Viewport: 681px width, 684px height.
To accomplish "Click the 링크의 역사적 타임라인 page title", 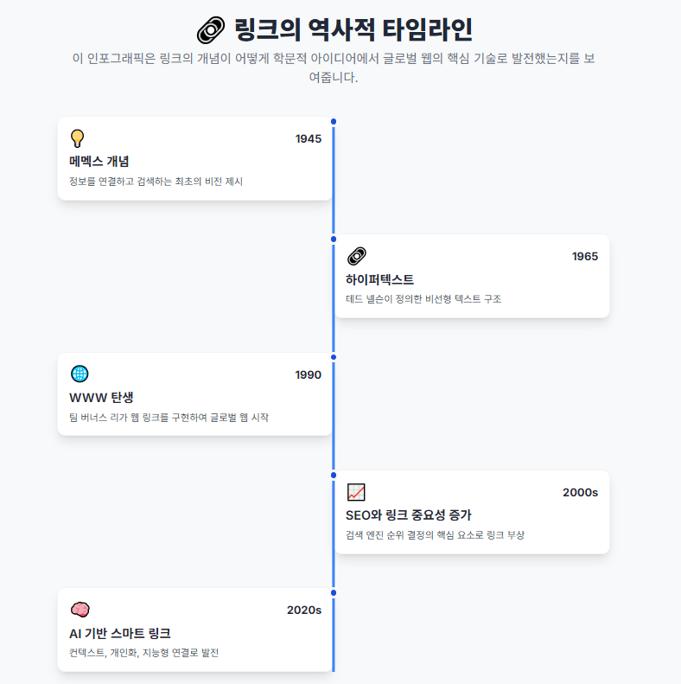I will click(x=353, y=29).
